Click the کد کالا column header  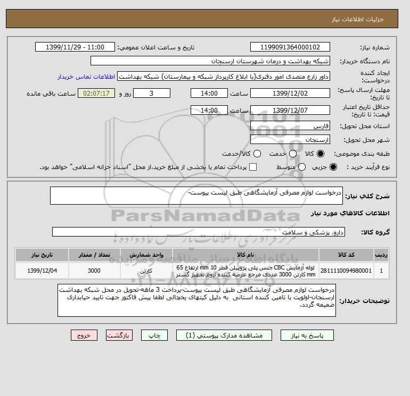[x=346, y=255]
